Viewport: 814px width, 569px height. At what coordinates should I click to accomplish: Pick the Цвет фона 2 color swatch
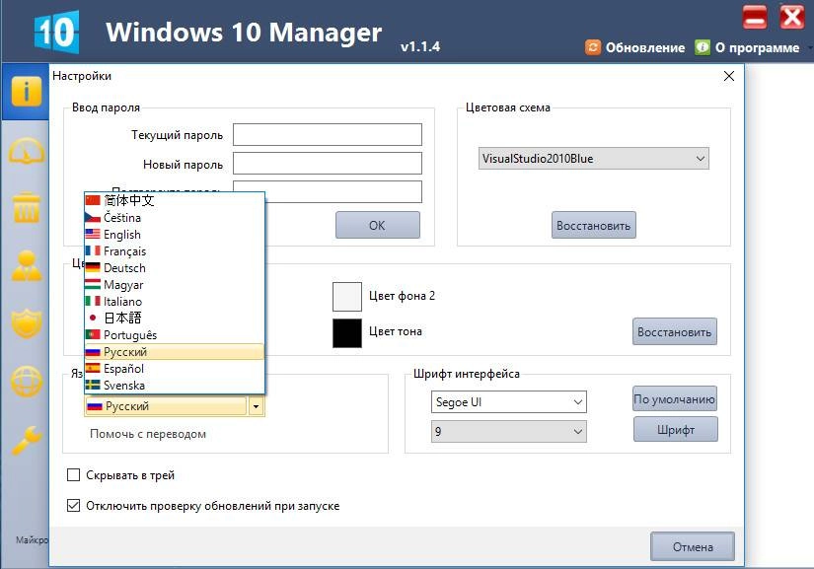tap(347, 297)
